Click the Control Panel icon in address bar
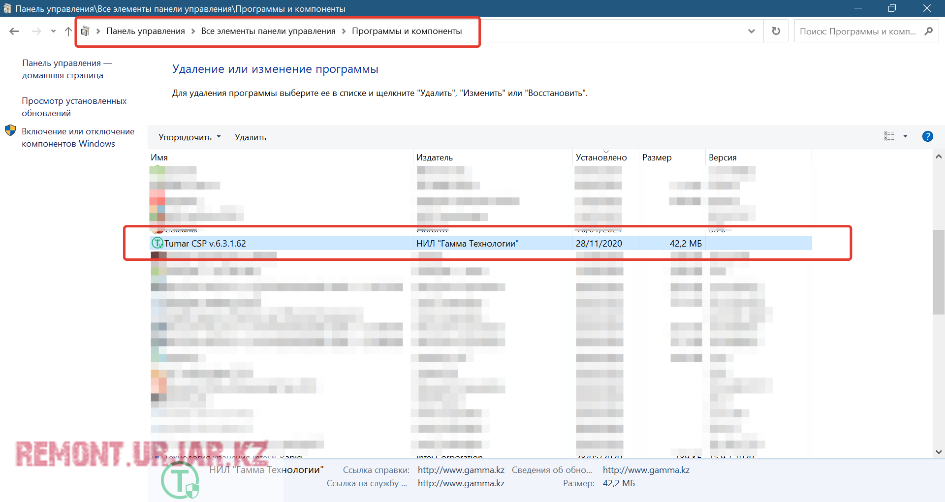The height and width of the screenshot is (502, 945). [85, 31]
